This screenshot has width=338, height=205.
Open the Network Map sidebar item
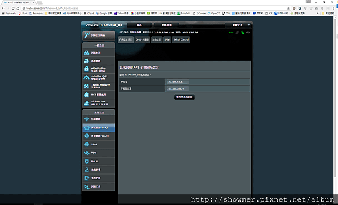(99, 52)
